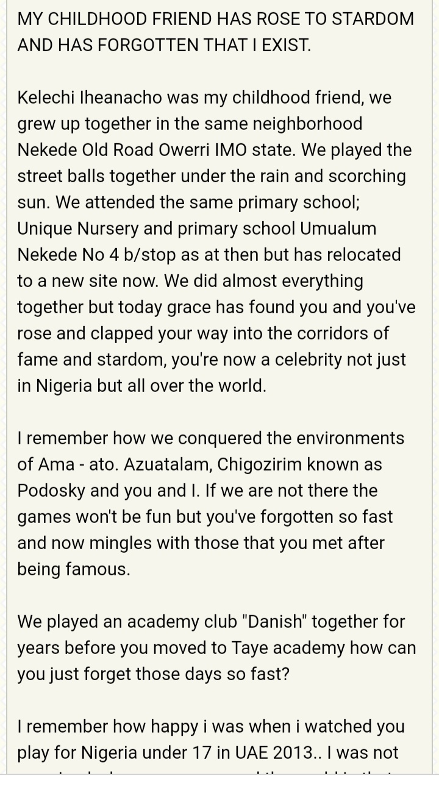Click the words "being famous"
Image resolution: width=439 pixels, height=785 pixels.
click(x=74, y=569)
